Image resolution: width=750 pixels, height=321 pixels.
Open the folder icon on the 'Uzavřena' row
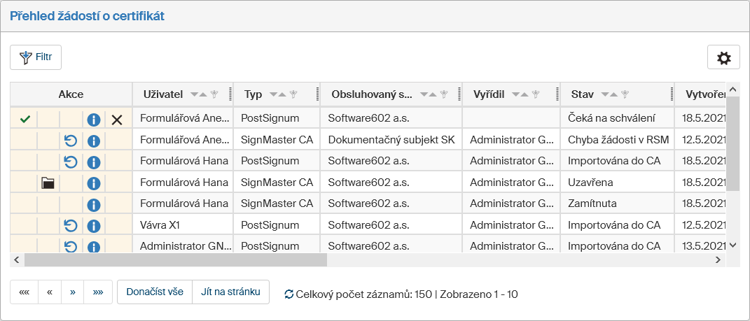[48, 183]
